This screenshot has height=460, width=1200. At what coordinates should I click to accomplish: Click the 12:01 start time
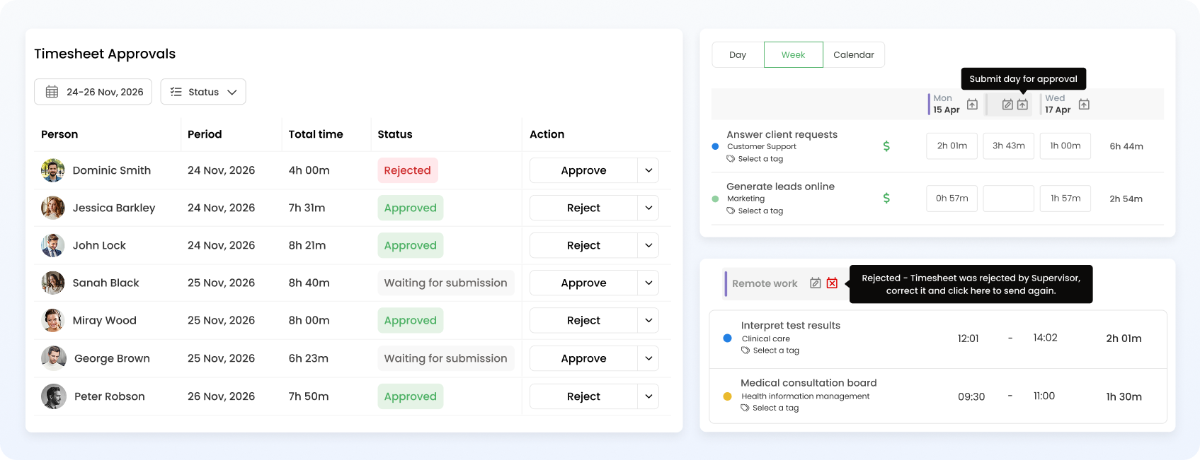click(x=968, y=338)
